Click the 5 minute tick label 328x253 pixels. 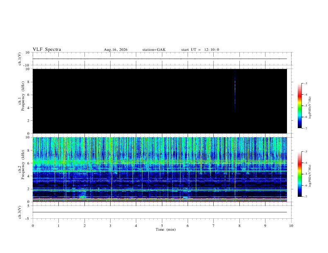(x=162, y=226)
